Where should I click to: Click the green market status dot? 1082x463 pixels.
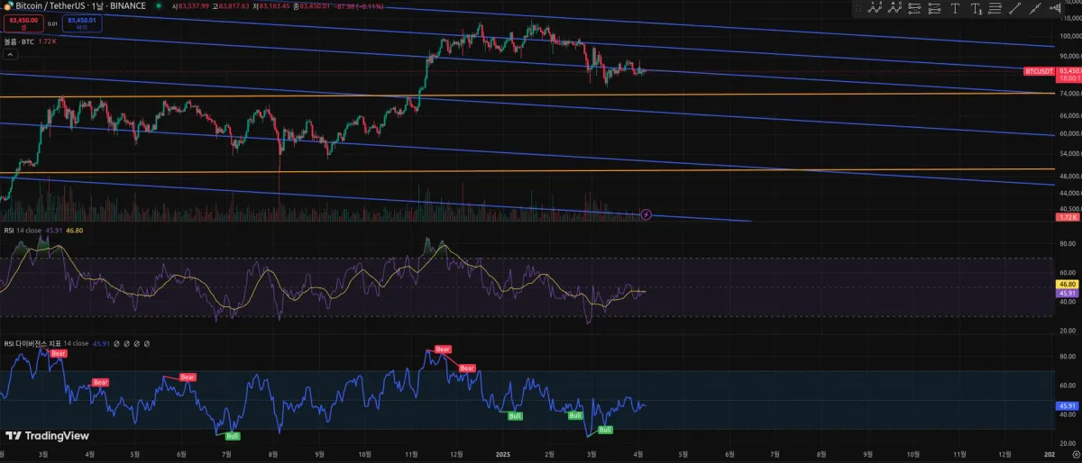(x=159, y=5)
